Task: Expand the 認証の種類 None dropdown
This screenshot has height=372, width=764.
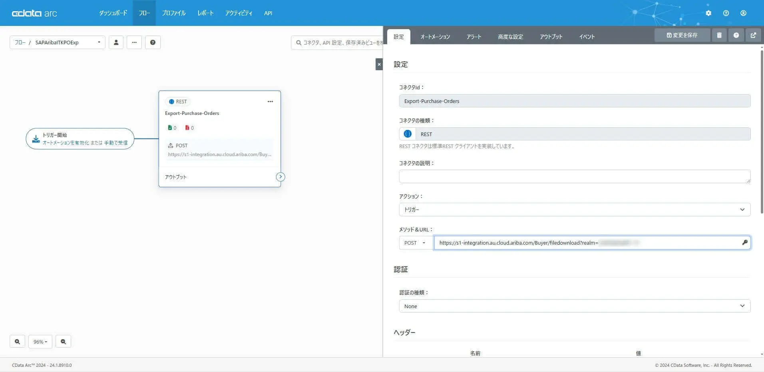Action: (575, 306)
